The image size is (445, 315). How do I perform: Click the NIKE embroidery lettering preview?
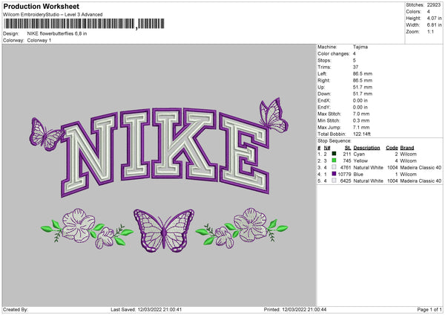[x=165, y=152]
